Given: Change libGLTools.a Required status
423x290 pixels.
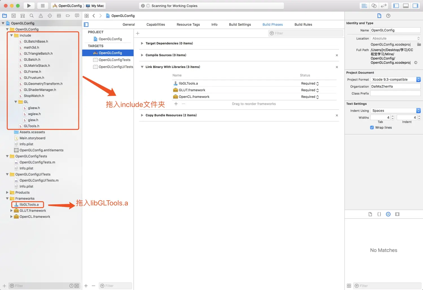Looking at the screenshot, I should [310, 84].
